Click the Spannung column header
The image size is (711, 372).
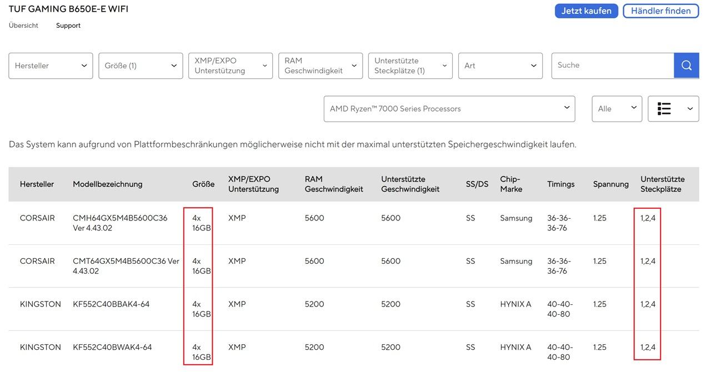pyautogui.click(x=611, y=184)
